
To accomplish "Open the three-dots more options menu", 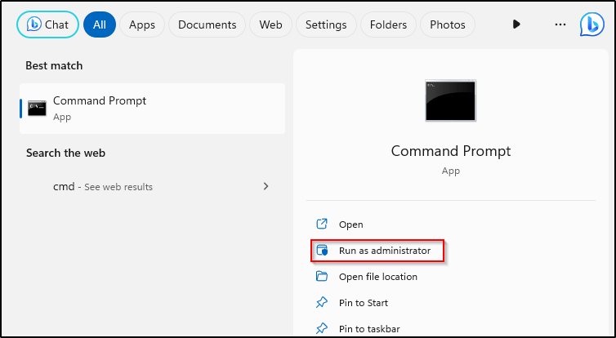I will [560, 24].
